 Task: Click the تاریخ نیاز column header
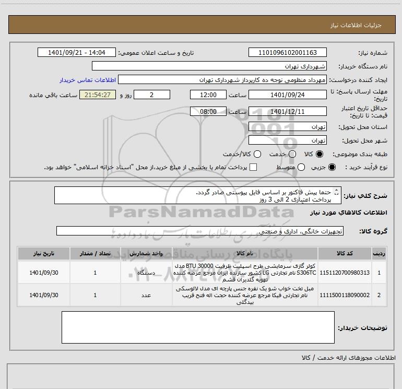[x=43, y=253]
